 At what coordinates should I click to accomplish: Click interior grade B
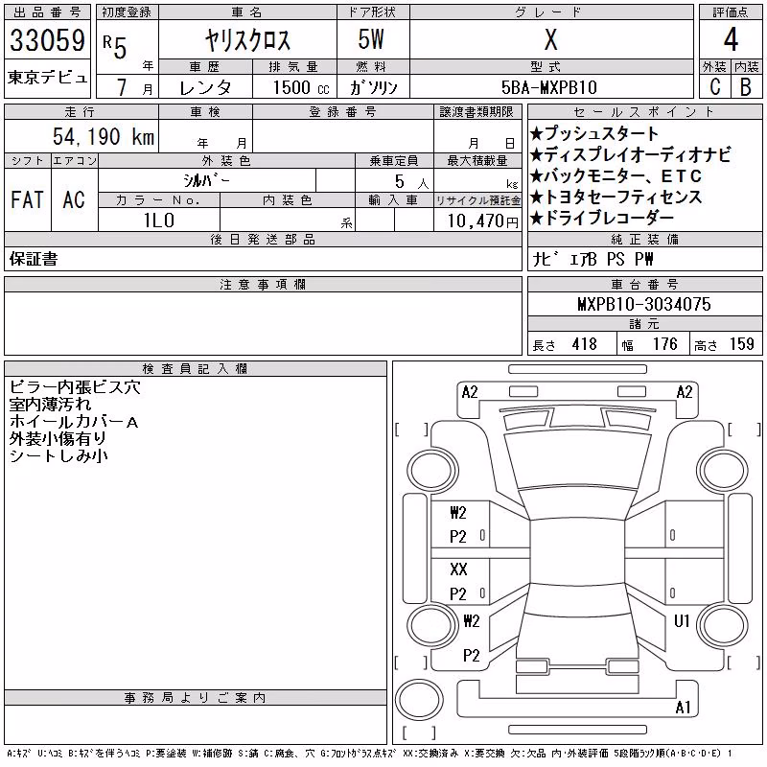click(746, 86)
